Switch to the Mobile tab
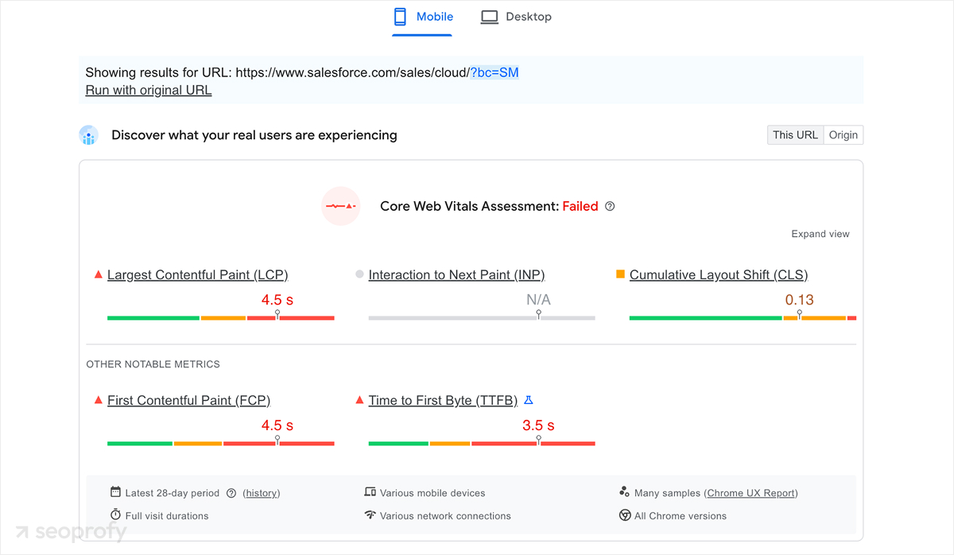 [423, 17]
